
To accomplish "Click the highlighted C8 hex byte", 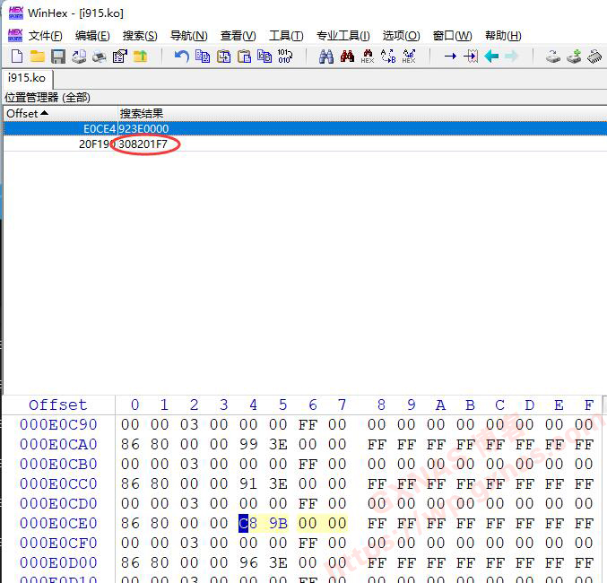I will (x=244, y=523).
